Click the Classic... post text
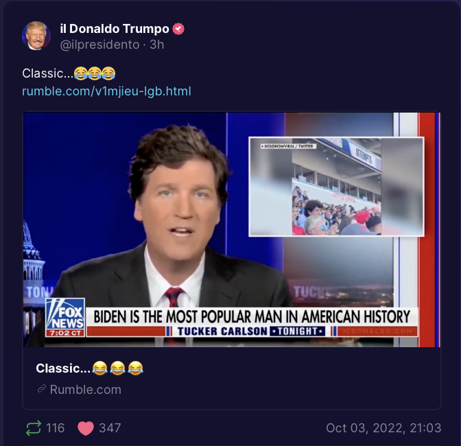Viewport: 461px width, 446px height. click(x=69, y=73)
